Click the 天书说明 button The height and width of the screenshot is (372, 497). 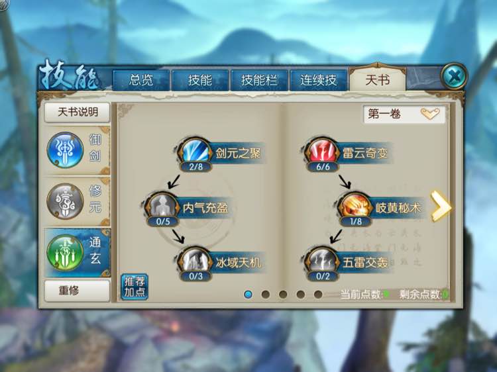point(78,112)
